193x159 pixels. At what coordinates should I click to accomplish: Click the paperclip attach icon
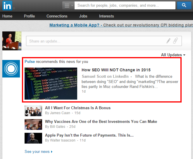coord(175,41)
